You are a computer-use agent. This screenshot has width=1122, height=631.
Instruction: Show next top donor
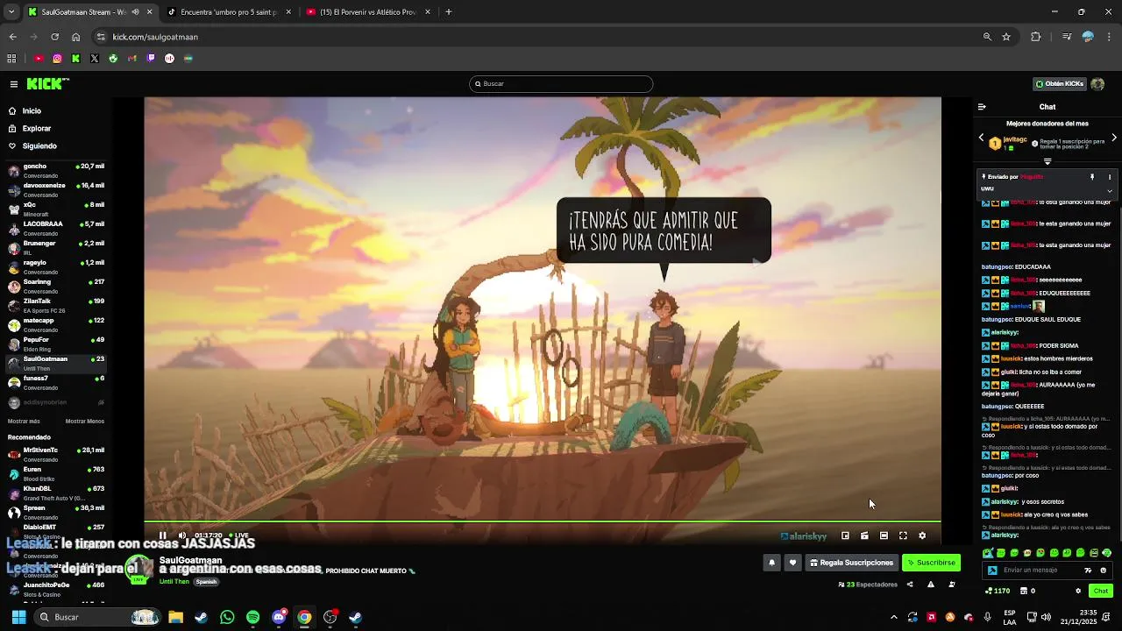click(1114, 138)
